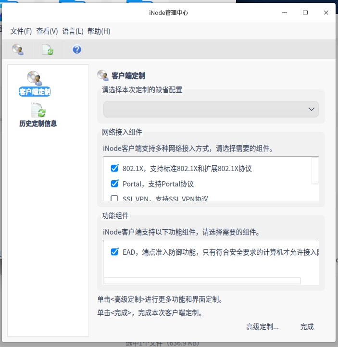
Task: Open the 语言(L) menu
Action: point(73,31)
